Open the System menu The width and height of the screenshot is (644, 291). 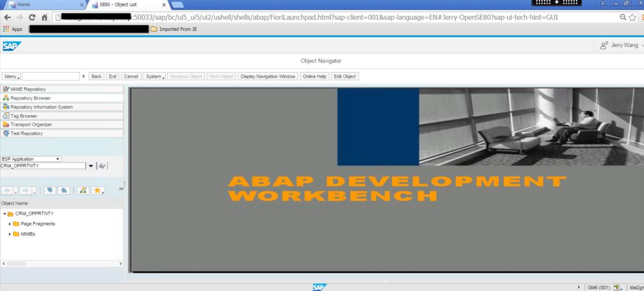point(154,76)
